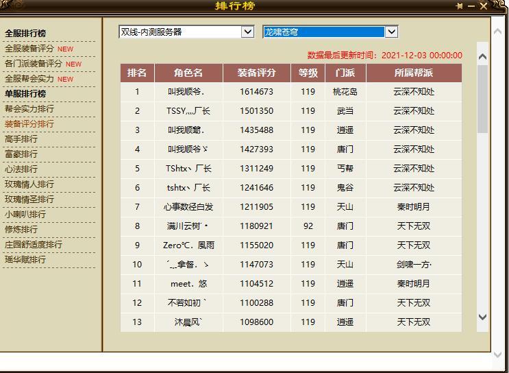
Task: Open 全服帮会实力 ranking
Action: click(29, 79)
